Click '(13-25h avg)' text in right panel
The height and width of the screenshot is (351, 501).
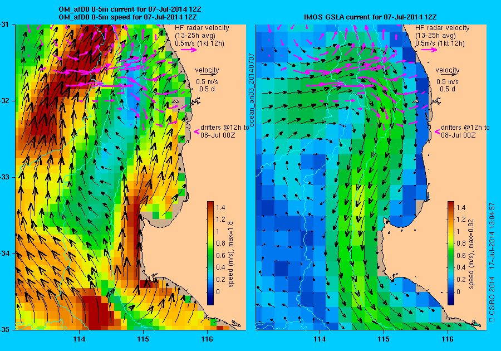pyautogui.click(x=435, y=36)
